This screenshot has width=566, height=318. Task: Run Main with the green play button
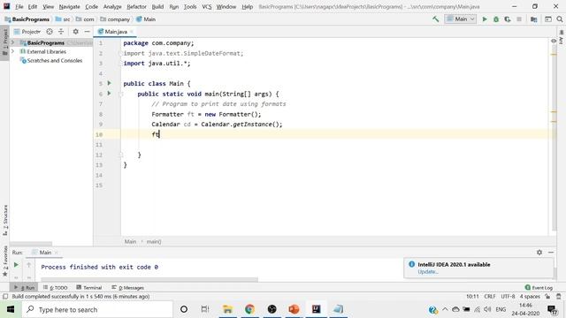[x=485, y=19]
